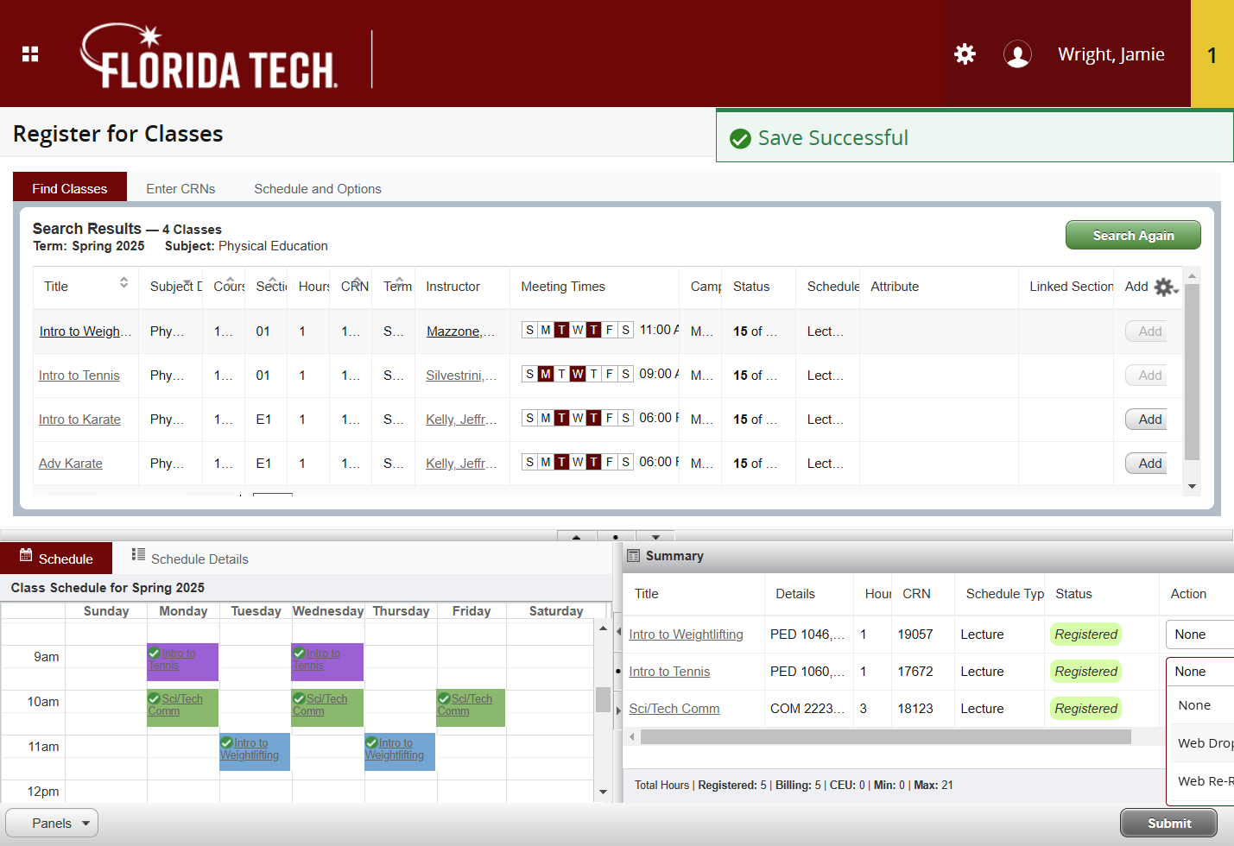
Task: Add the Adv Karate class
Action: tap(1146, 464)
